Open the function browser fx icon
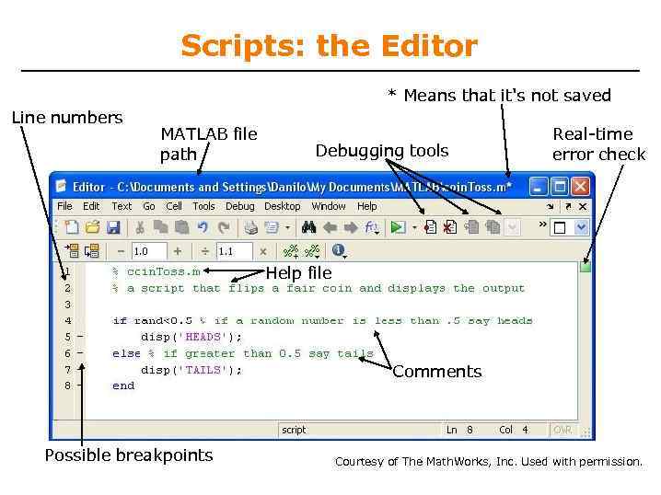This screenshot has height=495, width=661. coord(371,228)
